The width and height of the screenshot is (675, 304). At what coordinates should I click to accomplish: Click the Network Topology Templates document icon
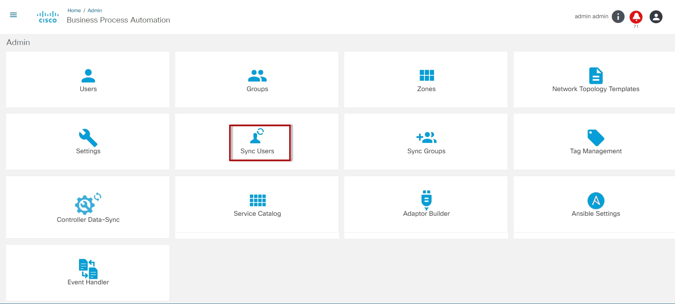(596, 76)
